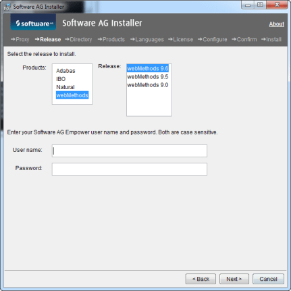Choose IBO in the Products list
The width and height of the screenshot is (291, 291).
61,79
